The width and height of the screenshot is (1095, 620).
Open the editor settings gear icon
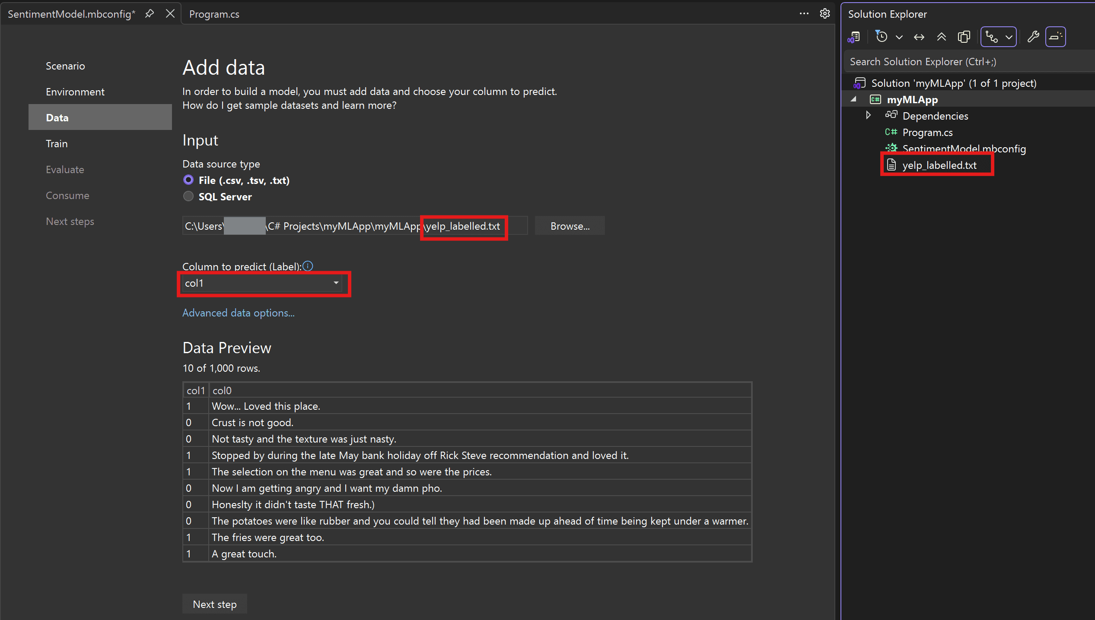point(825,14)
